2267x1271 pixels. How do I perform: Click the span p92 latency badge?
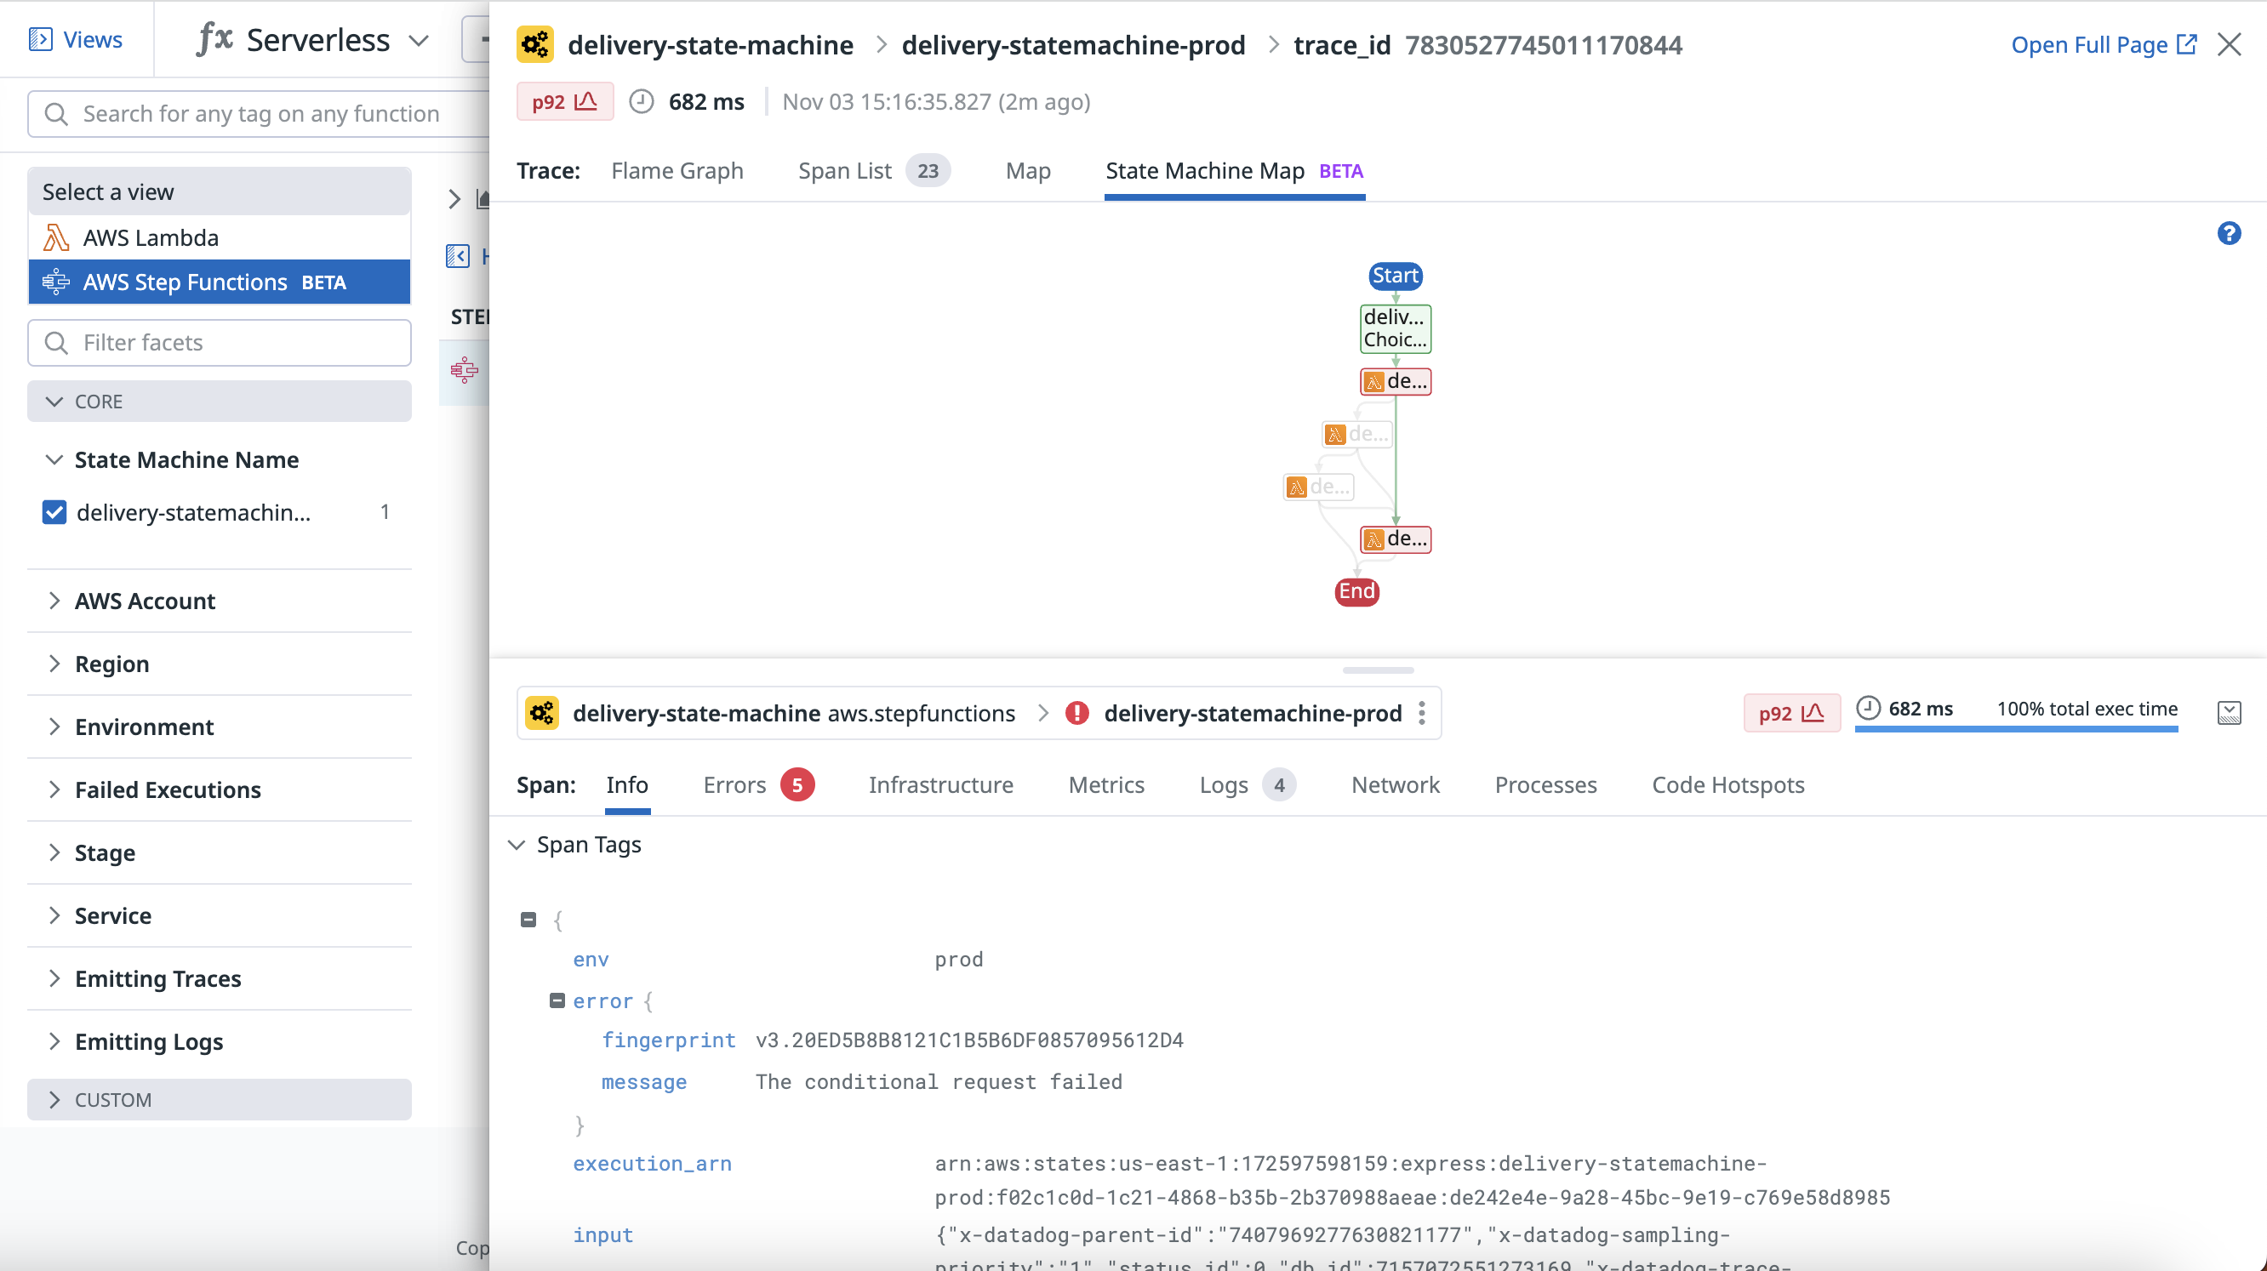[1791, 712]
